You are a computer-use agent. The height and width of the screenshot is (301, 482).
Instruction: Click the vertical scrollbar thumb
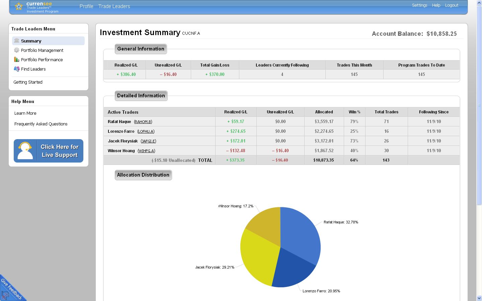(x=479, y=105)
